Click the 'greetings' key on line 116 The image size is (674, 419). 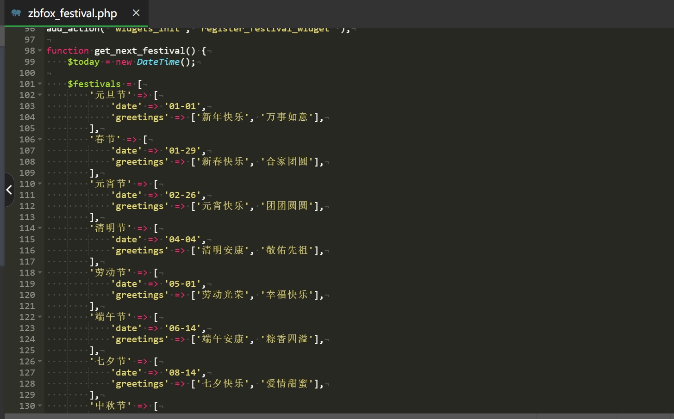click(x=139, y=250)
